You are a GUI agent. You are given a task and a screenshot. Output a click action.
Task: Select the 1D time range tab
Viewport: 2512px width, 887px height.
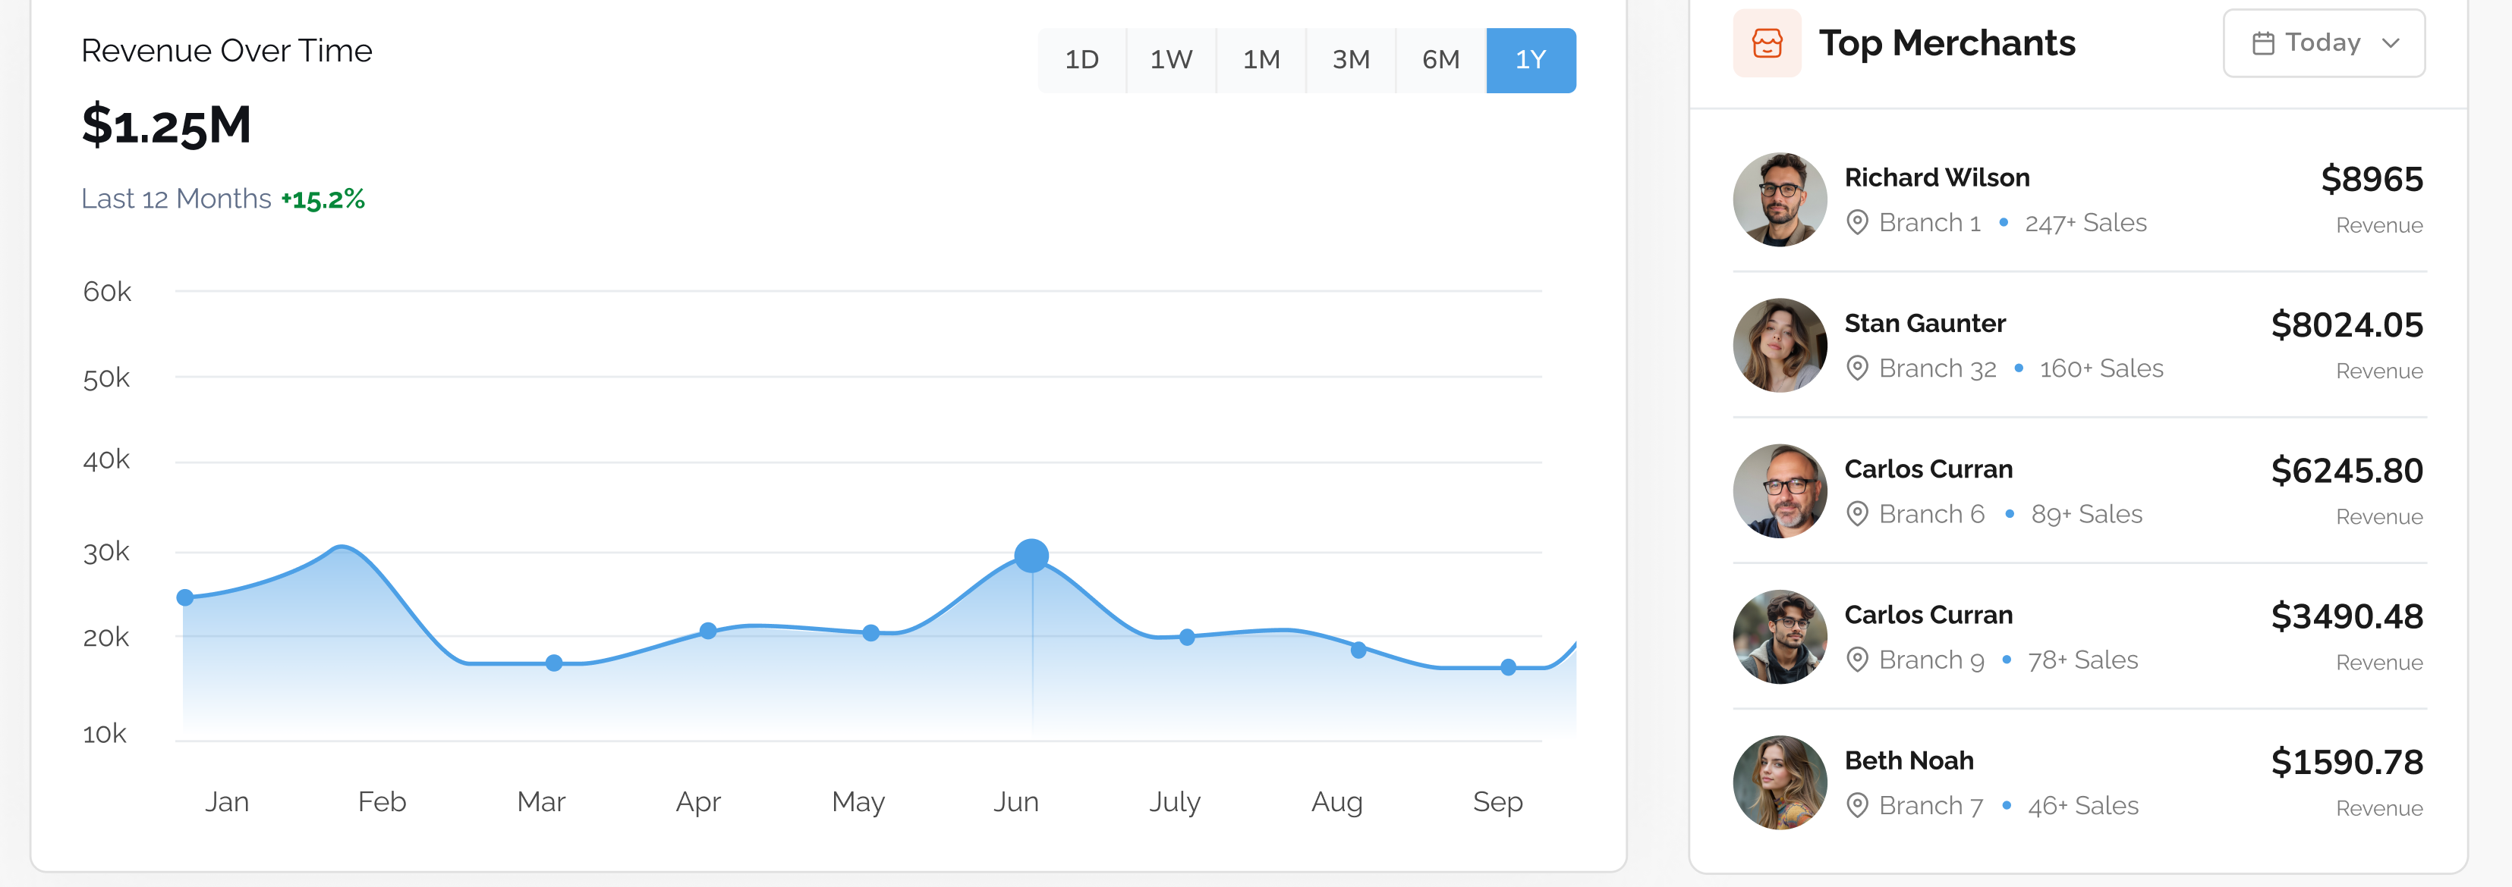pyautogui.click(x=1081, y=61)
